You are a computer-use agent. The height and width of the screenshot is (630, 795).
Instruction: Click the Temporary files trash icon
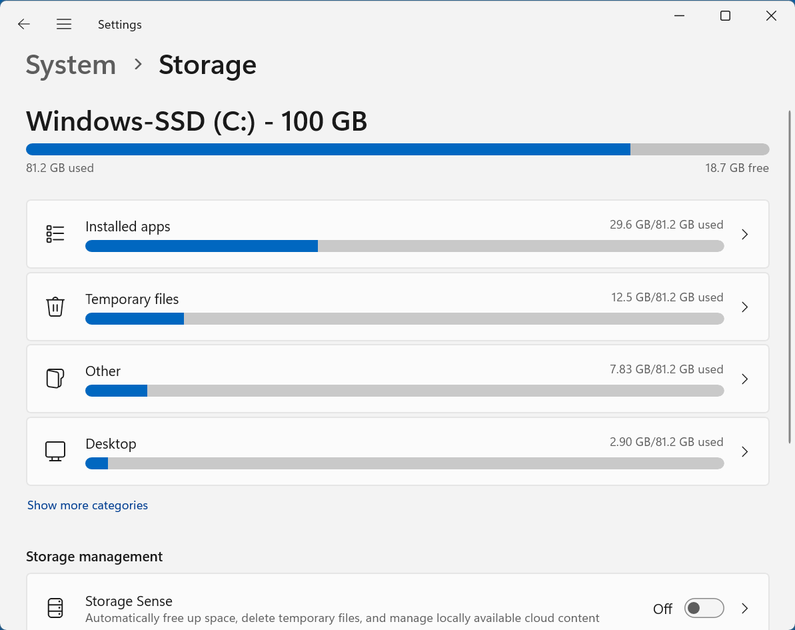55,307
